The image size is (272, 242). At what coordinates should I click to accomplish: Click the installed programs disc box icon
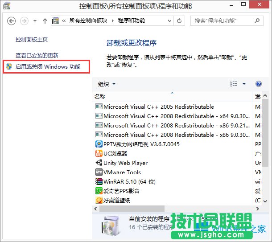point(110,225)
